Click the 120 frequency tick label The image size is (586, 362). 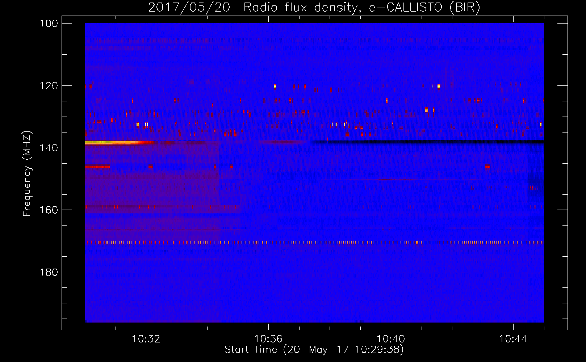coord(49,86)
